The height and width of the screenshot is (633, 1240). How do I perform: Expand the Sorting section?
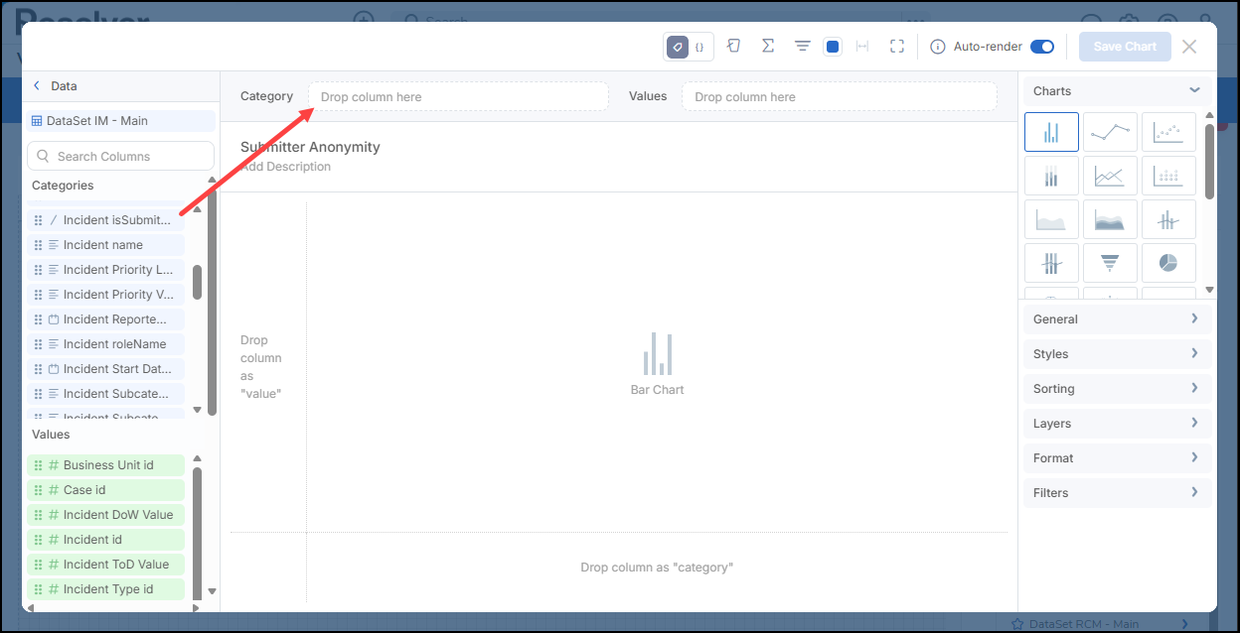[x=1118, y=389]
